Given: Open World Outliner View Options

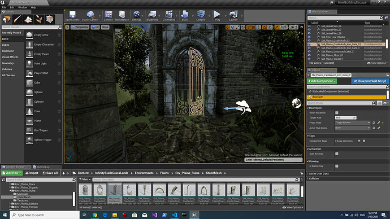Looking at the screenshot, I should pos(378,63).
